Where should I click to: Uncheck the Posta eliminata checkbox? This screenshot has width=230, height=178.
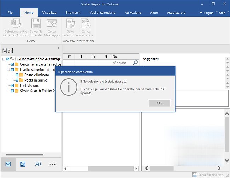click(x=17, y=75)
